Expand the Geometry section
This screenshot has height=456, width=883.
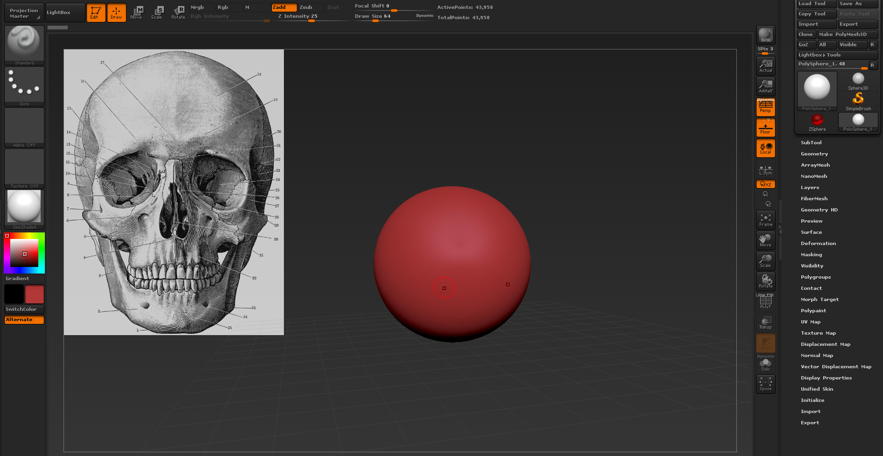click(814, 154)
